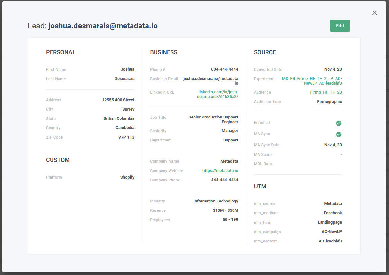This screenshot has width=389, height=275.
Task: Open the https://metadata.io company website link
Action: pos(220,171)
